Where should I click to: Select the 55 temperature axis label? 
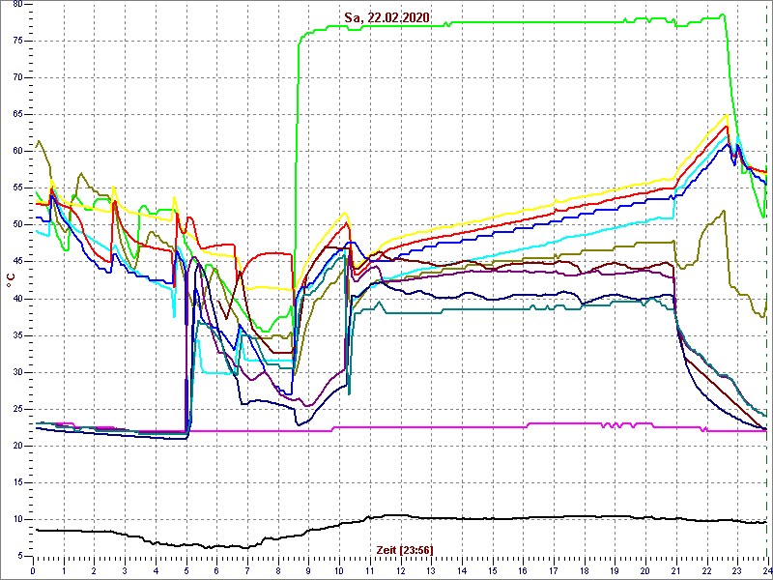point(17,188)
